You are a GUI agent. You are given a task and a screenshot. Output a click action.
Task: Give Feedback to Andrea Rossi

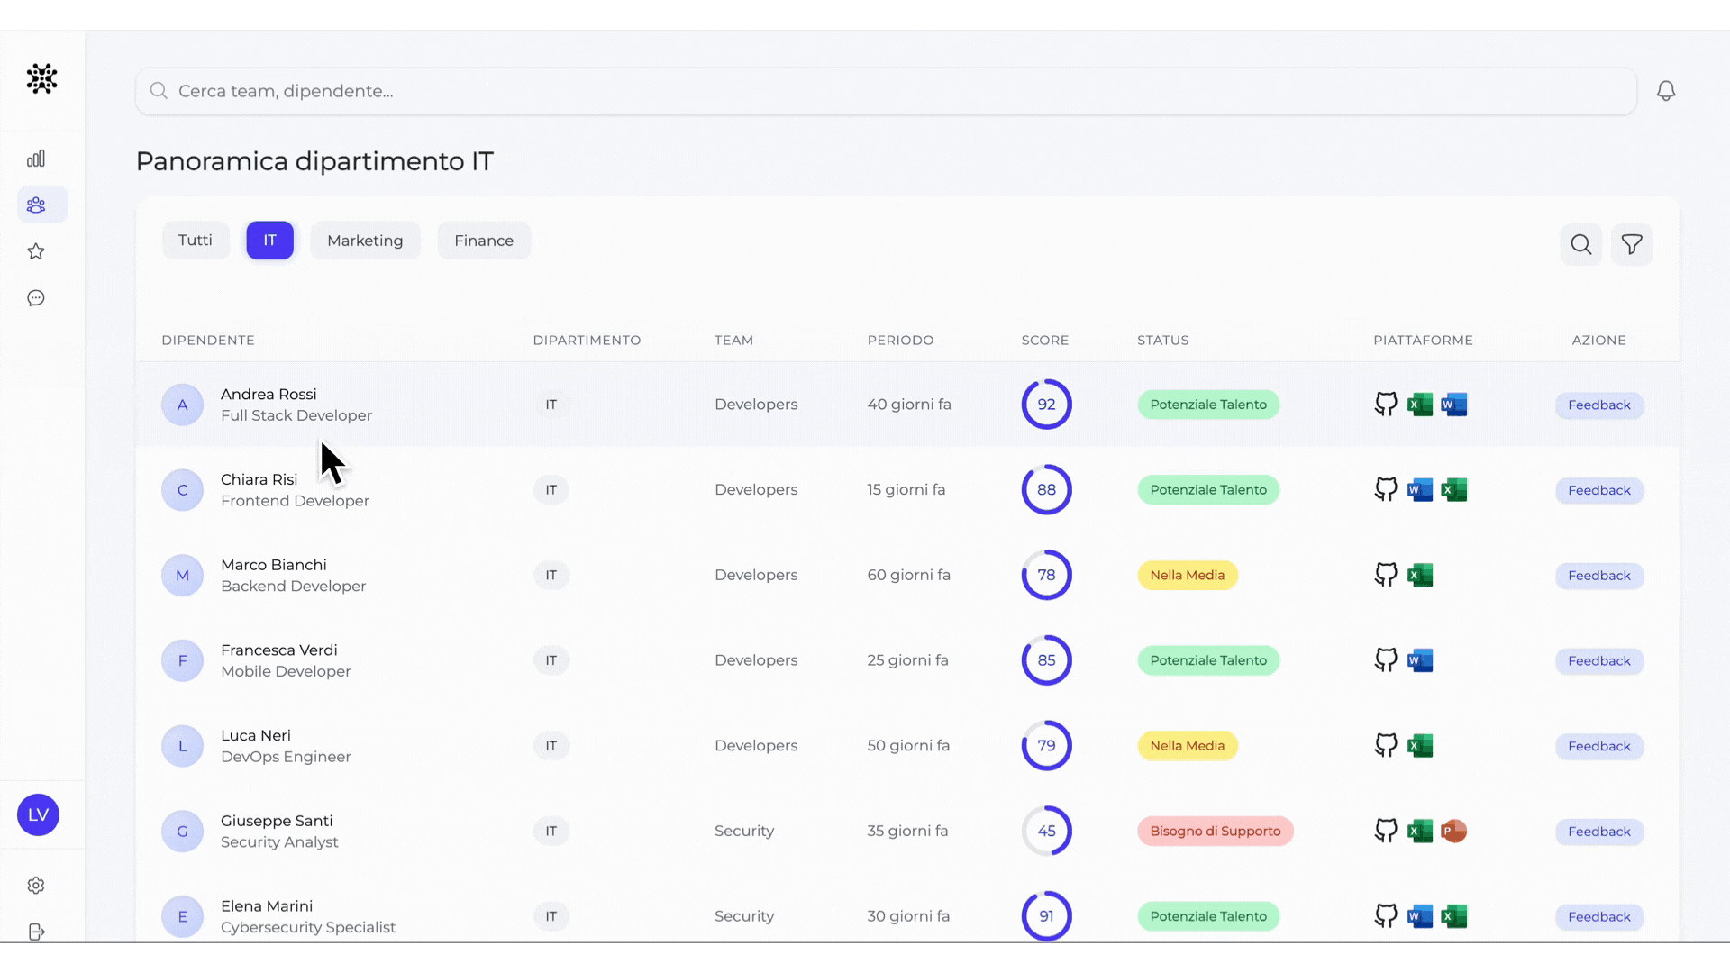click(x=1599, y=405)
